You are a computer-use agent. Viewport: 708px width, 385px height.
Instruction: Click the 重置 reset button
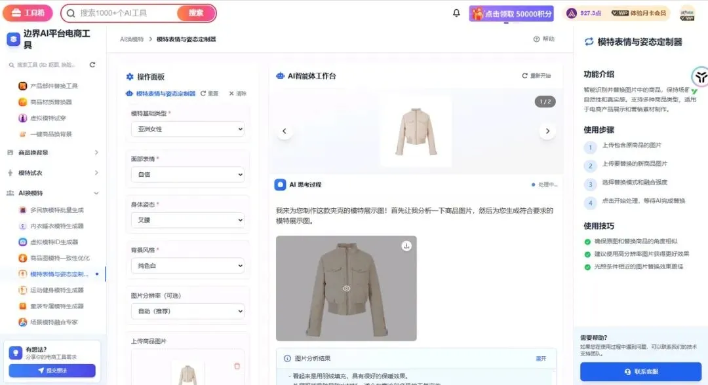click(210, 94)
